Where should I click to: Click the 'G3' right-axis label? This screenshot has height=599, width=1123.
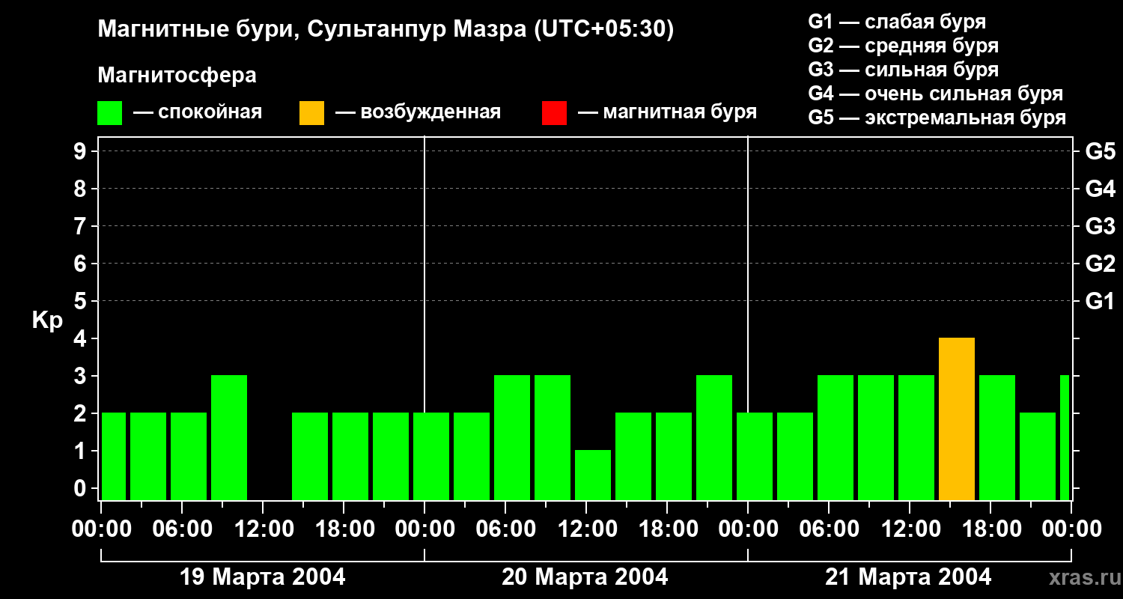coord(1101,227)
